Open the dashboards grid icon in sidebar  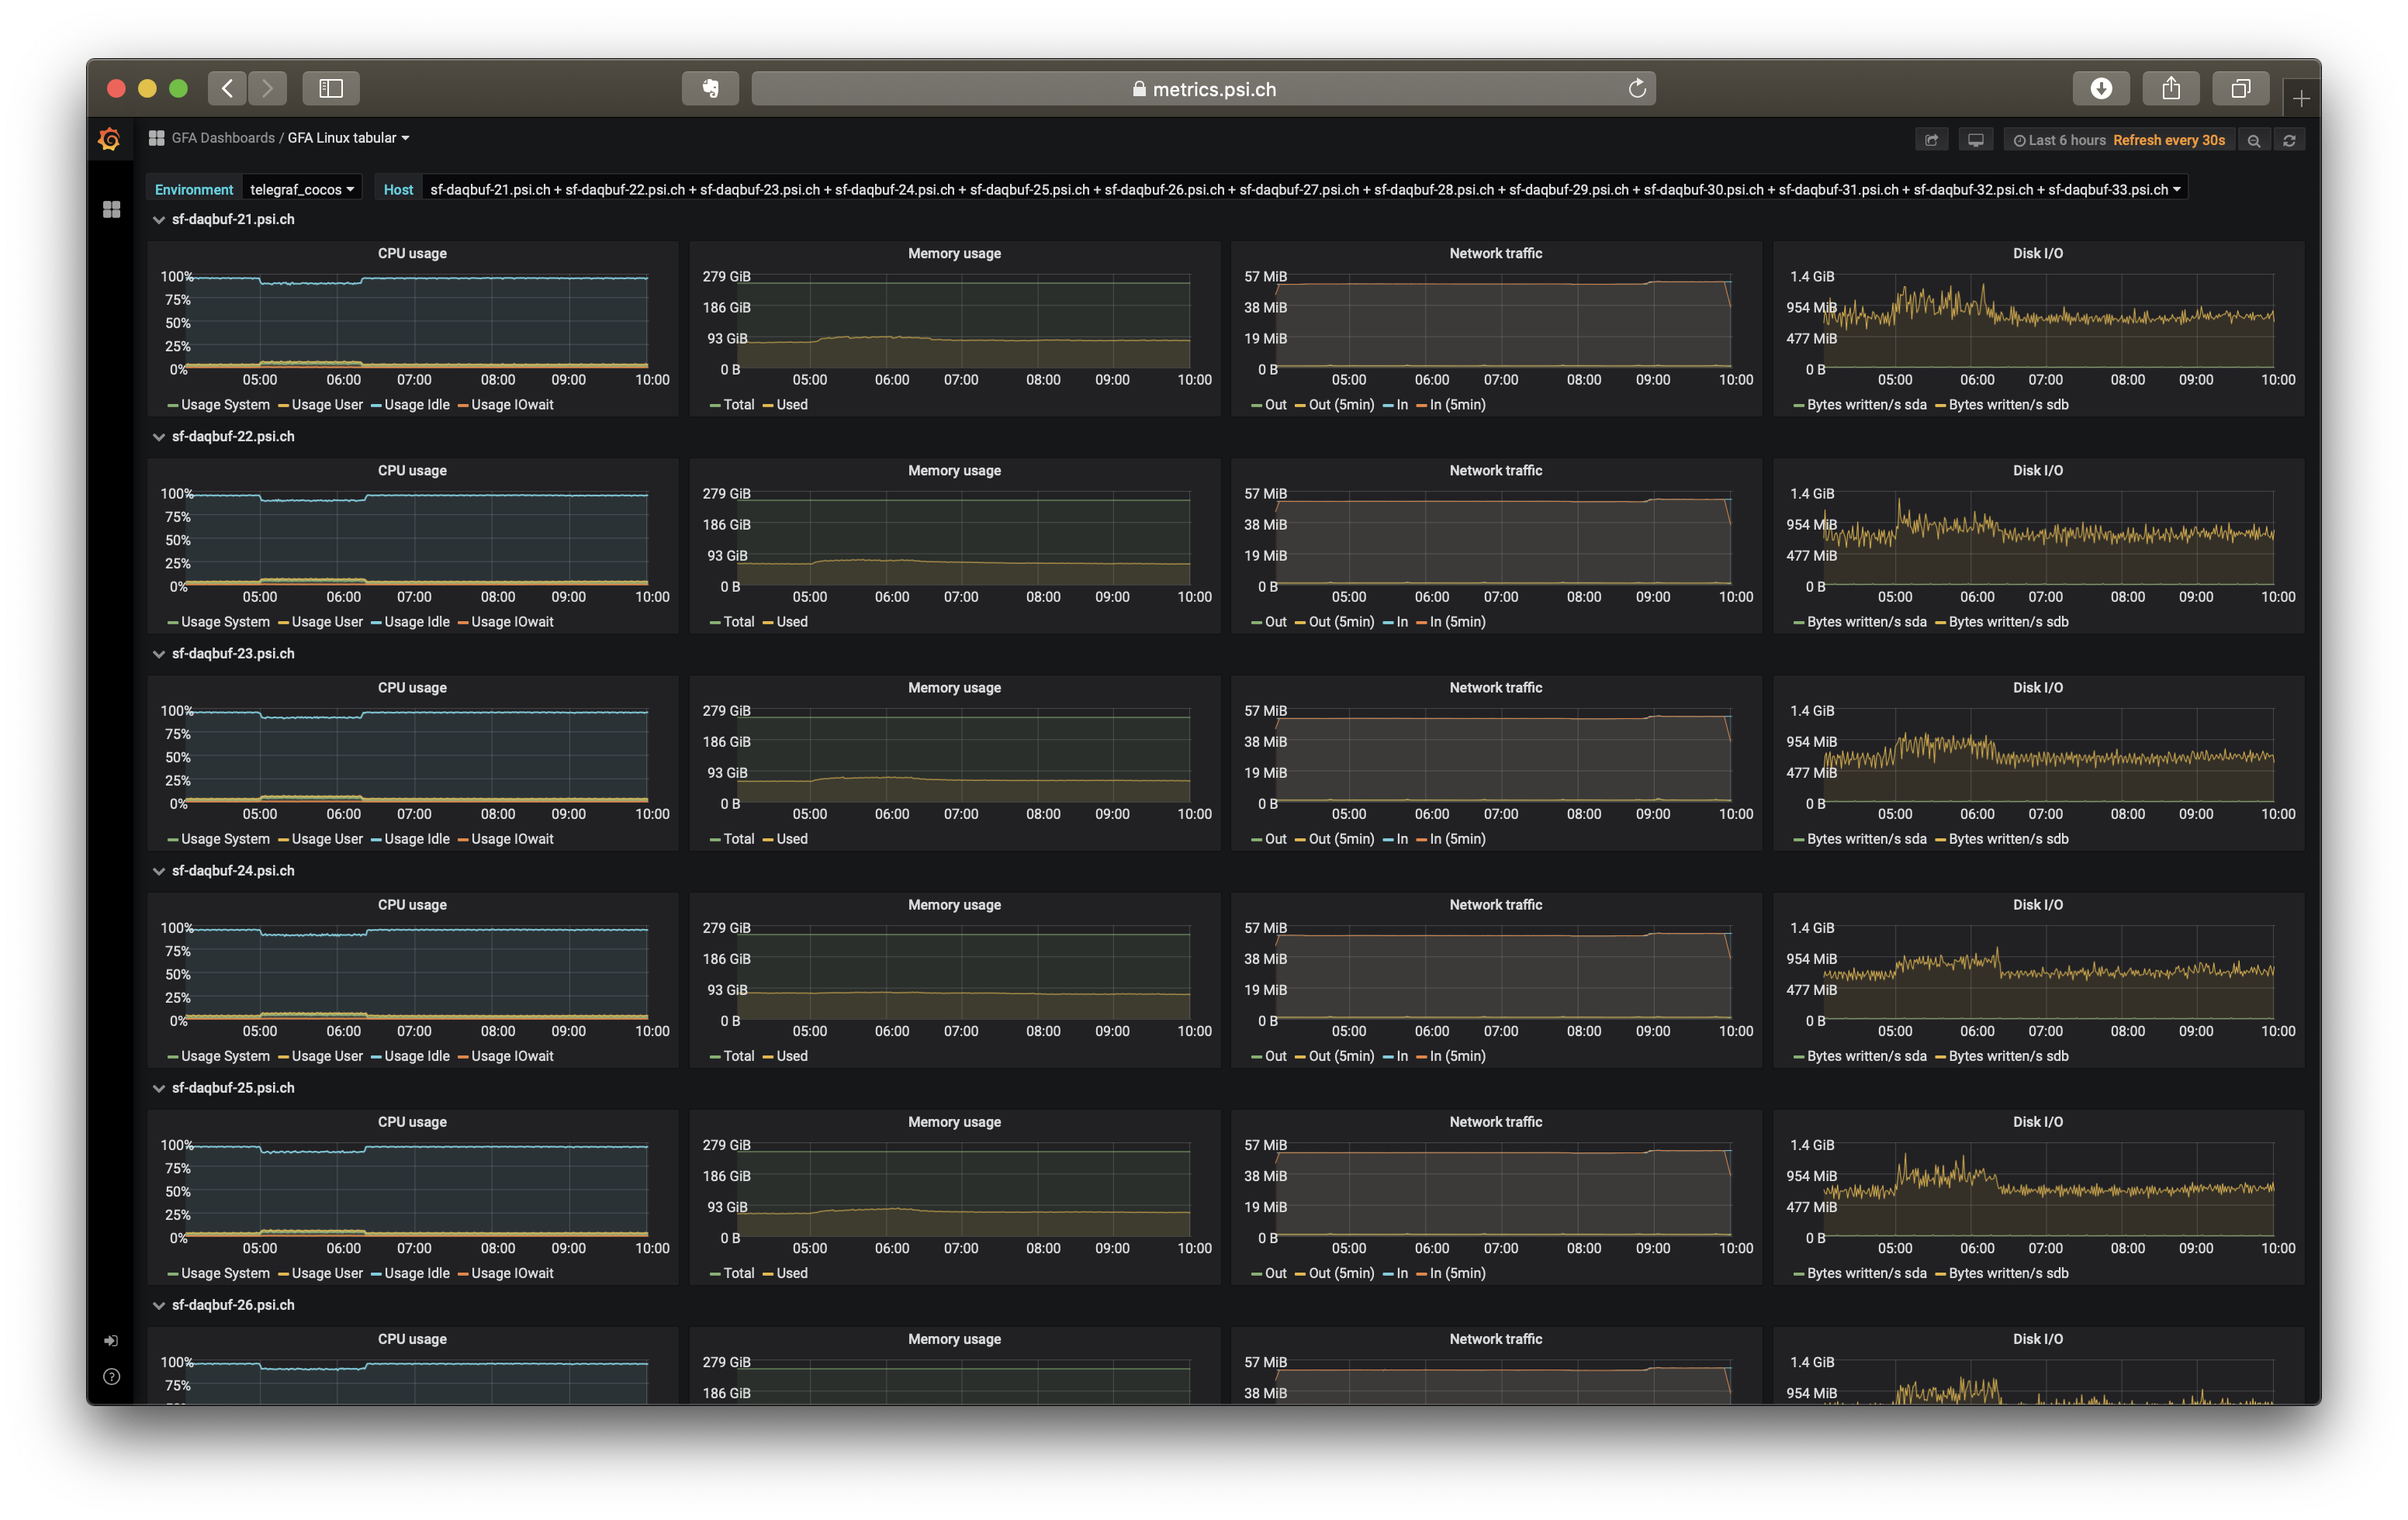point(111,210)
